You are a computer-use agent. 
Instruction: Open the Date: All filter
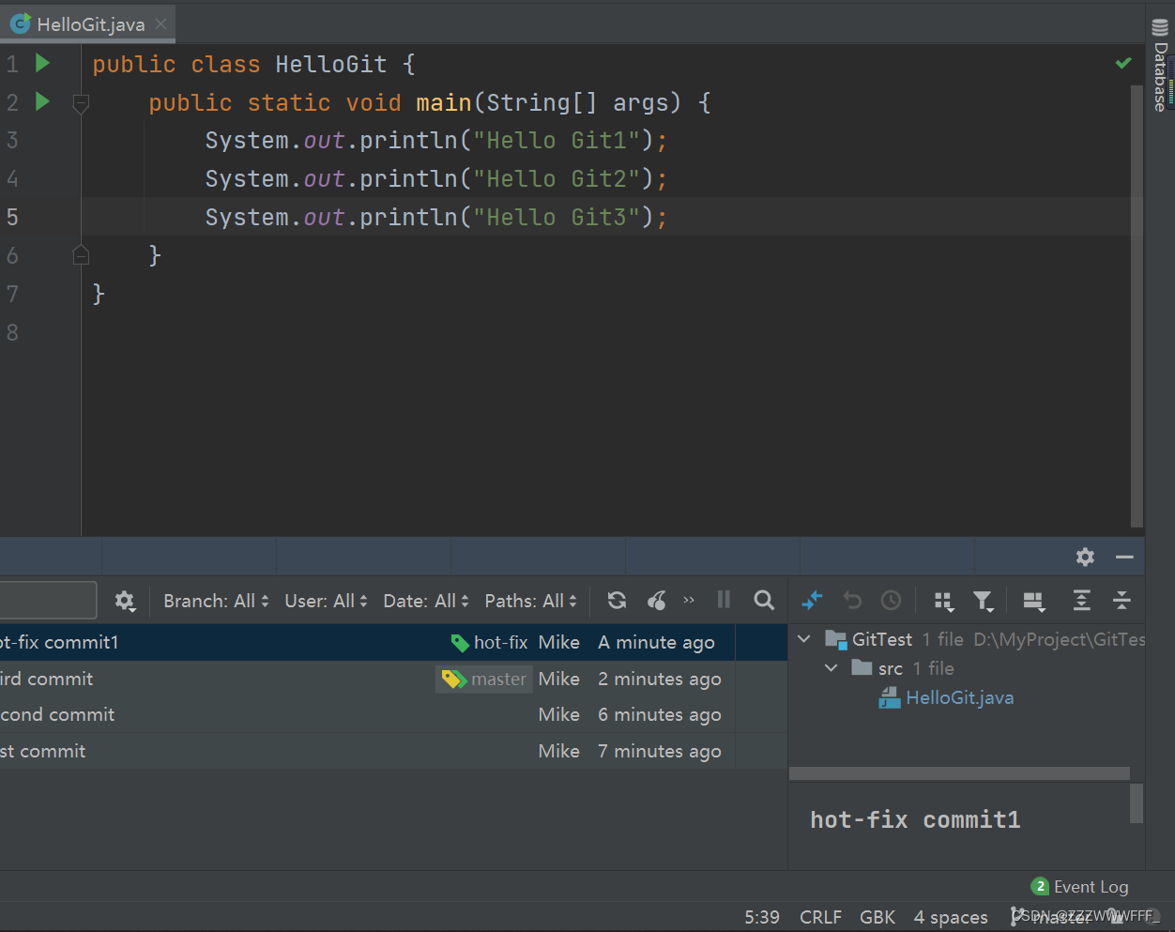pos(425,601)
